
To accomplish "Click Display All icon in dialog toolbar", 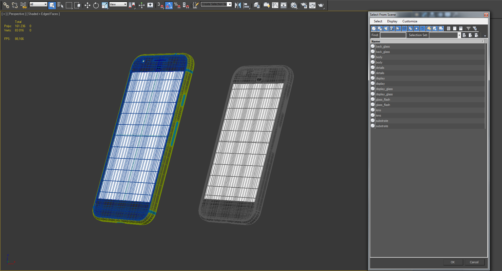I will tap(448, 28).
